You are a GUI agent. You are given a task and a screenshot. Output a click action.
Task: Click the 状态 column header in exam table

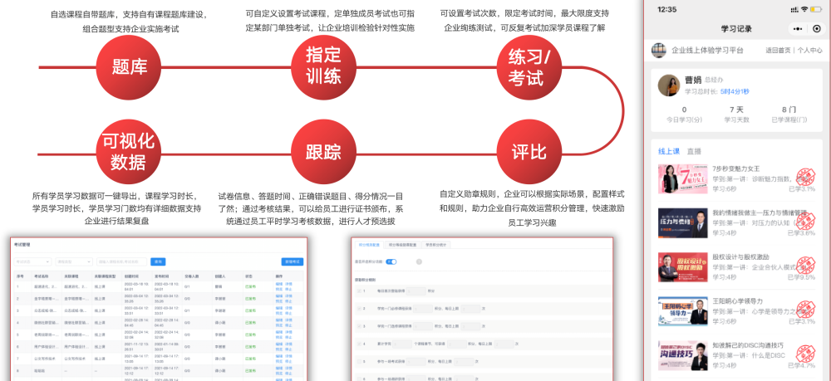tap(248, 276)
